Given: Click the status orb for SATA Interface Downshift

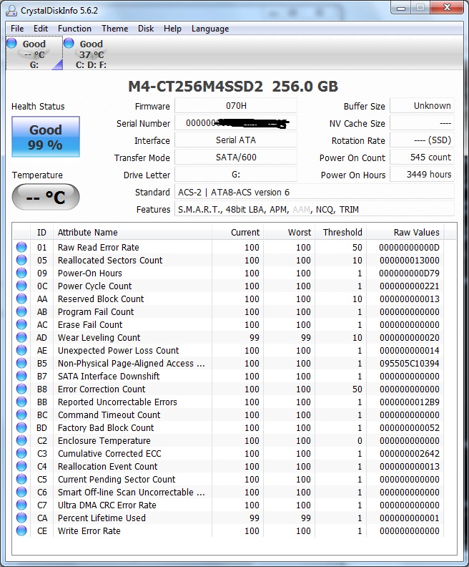Looking at the screenshot, I should 21,376.
